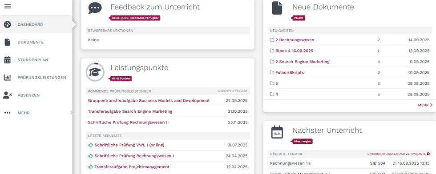
Task: Open the Block 4 16.09.2025 folder
Action: click(x=294, y=51)
